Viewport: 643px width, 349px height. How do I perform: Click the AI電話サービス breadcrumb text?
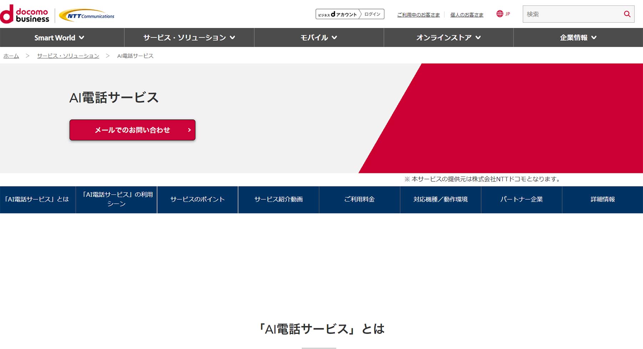[x=135, y=56]
